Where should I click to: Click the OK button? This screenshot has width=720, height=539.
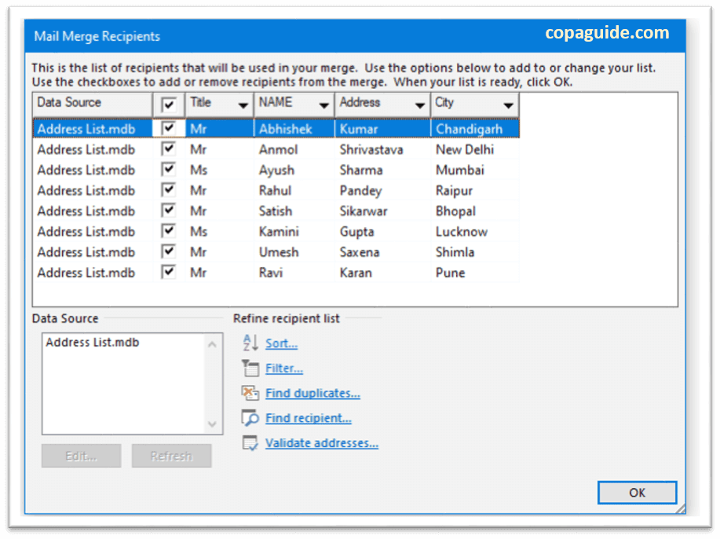[x=637, y=493]
